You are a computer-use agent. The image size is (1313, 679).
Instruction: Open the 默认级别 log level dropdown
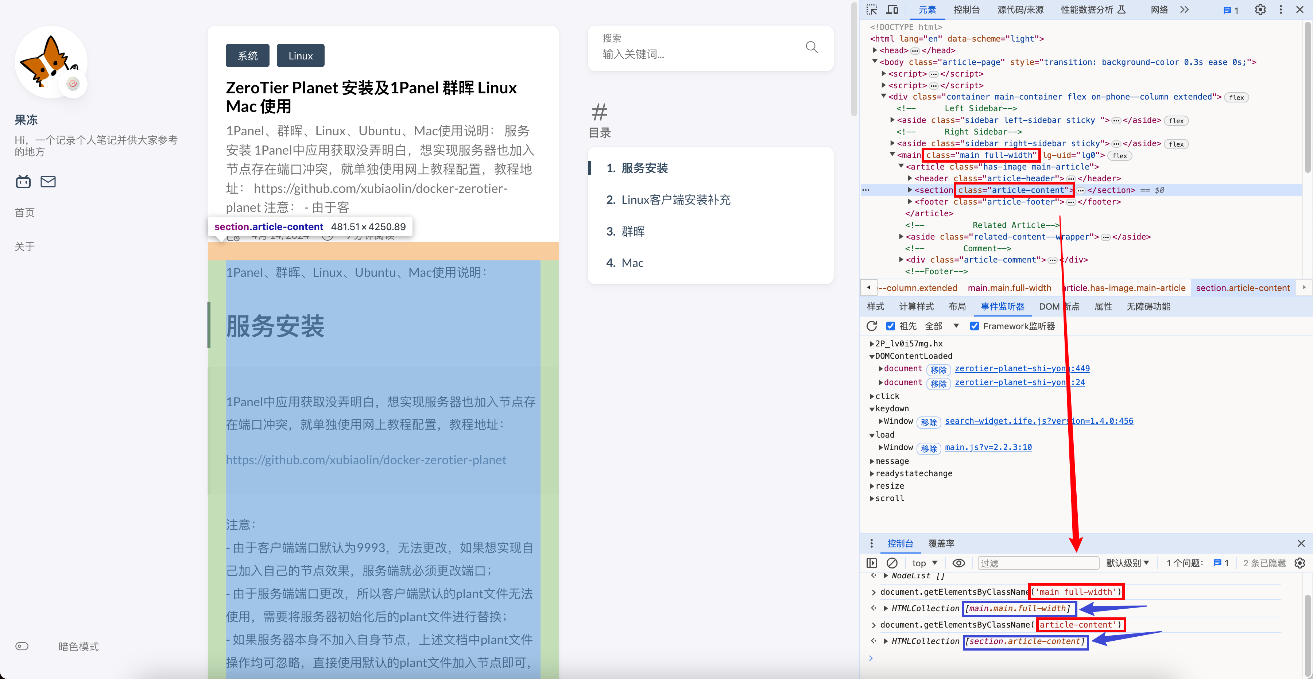click(x=1127, y=563)
